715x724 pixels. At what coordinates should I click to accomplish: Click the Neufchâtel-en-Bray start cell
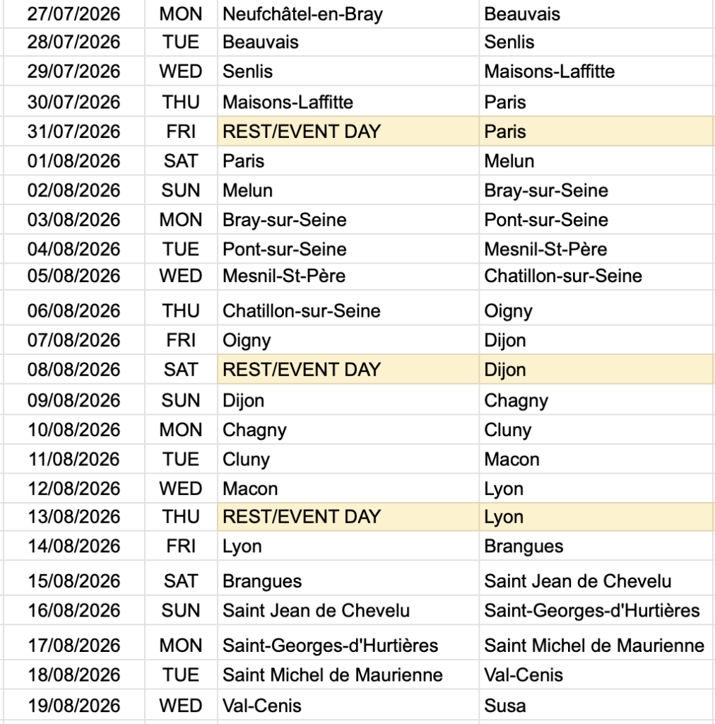pos(348,14)
